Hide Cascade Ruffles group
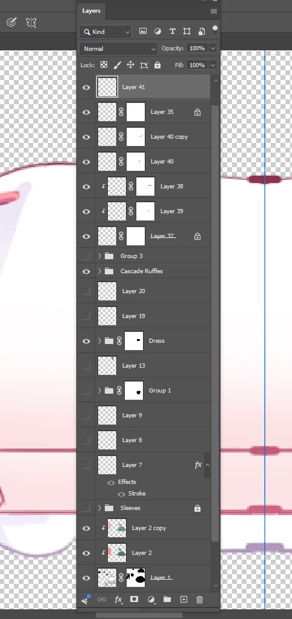The height and width of the screenshot is (619, 292). [86, 271]
